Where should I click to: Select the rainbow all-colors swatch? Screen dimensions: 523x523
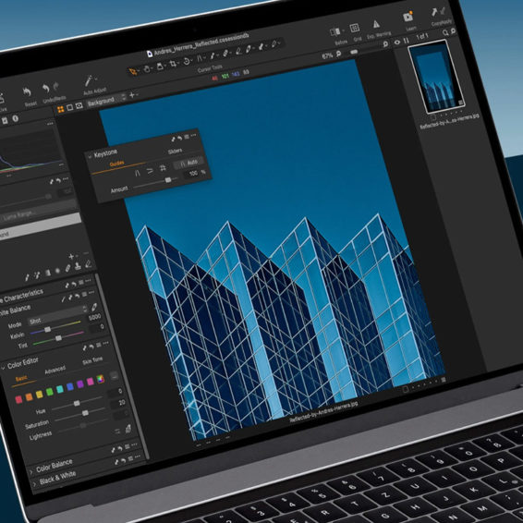[x=100, y=379]
